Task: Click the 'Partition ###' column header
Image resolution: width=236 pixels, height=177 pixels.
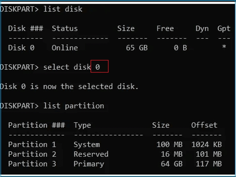Action: (36, 125)
